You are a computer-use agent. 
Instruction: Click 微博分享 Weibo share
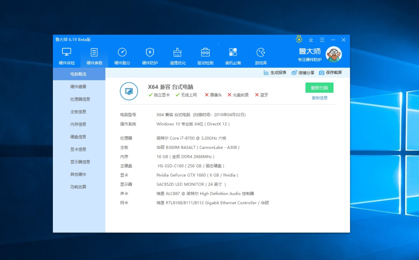303,73
